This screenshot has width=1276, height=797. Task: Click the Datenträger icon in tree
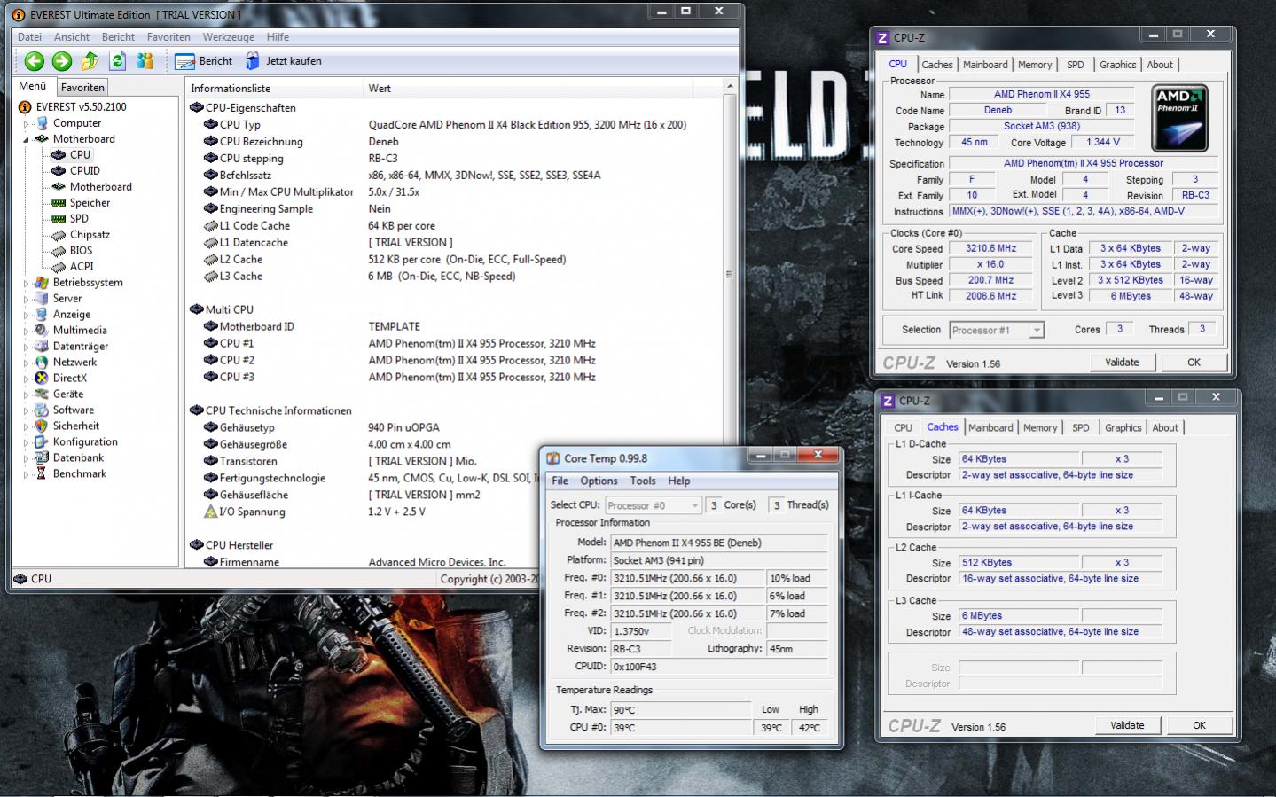[42, 346]
